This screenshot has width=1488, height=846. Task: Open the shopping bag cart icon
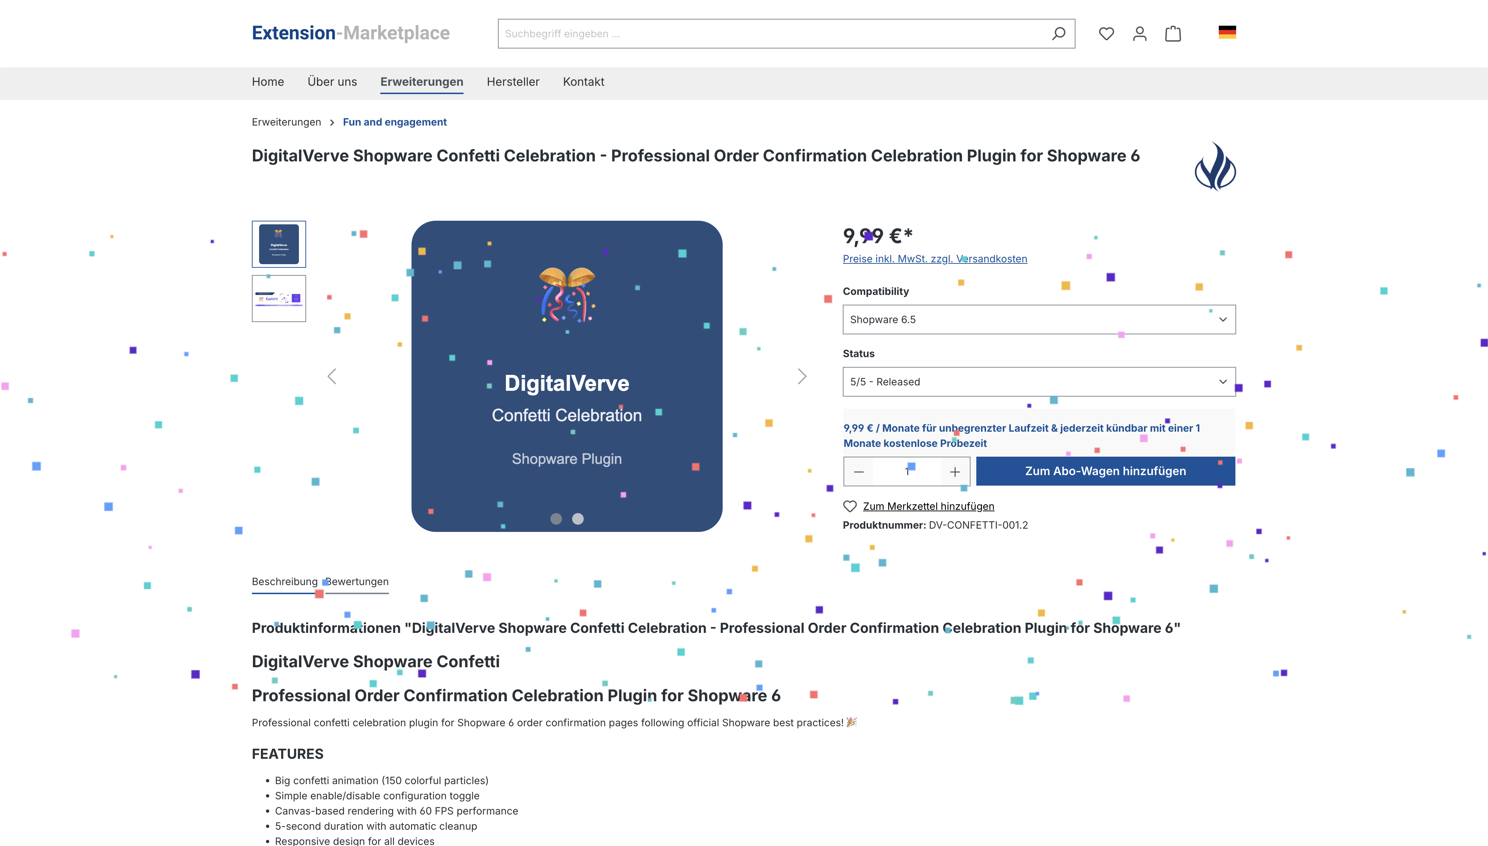[x=1173, y=34]
